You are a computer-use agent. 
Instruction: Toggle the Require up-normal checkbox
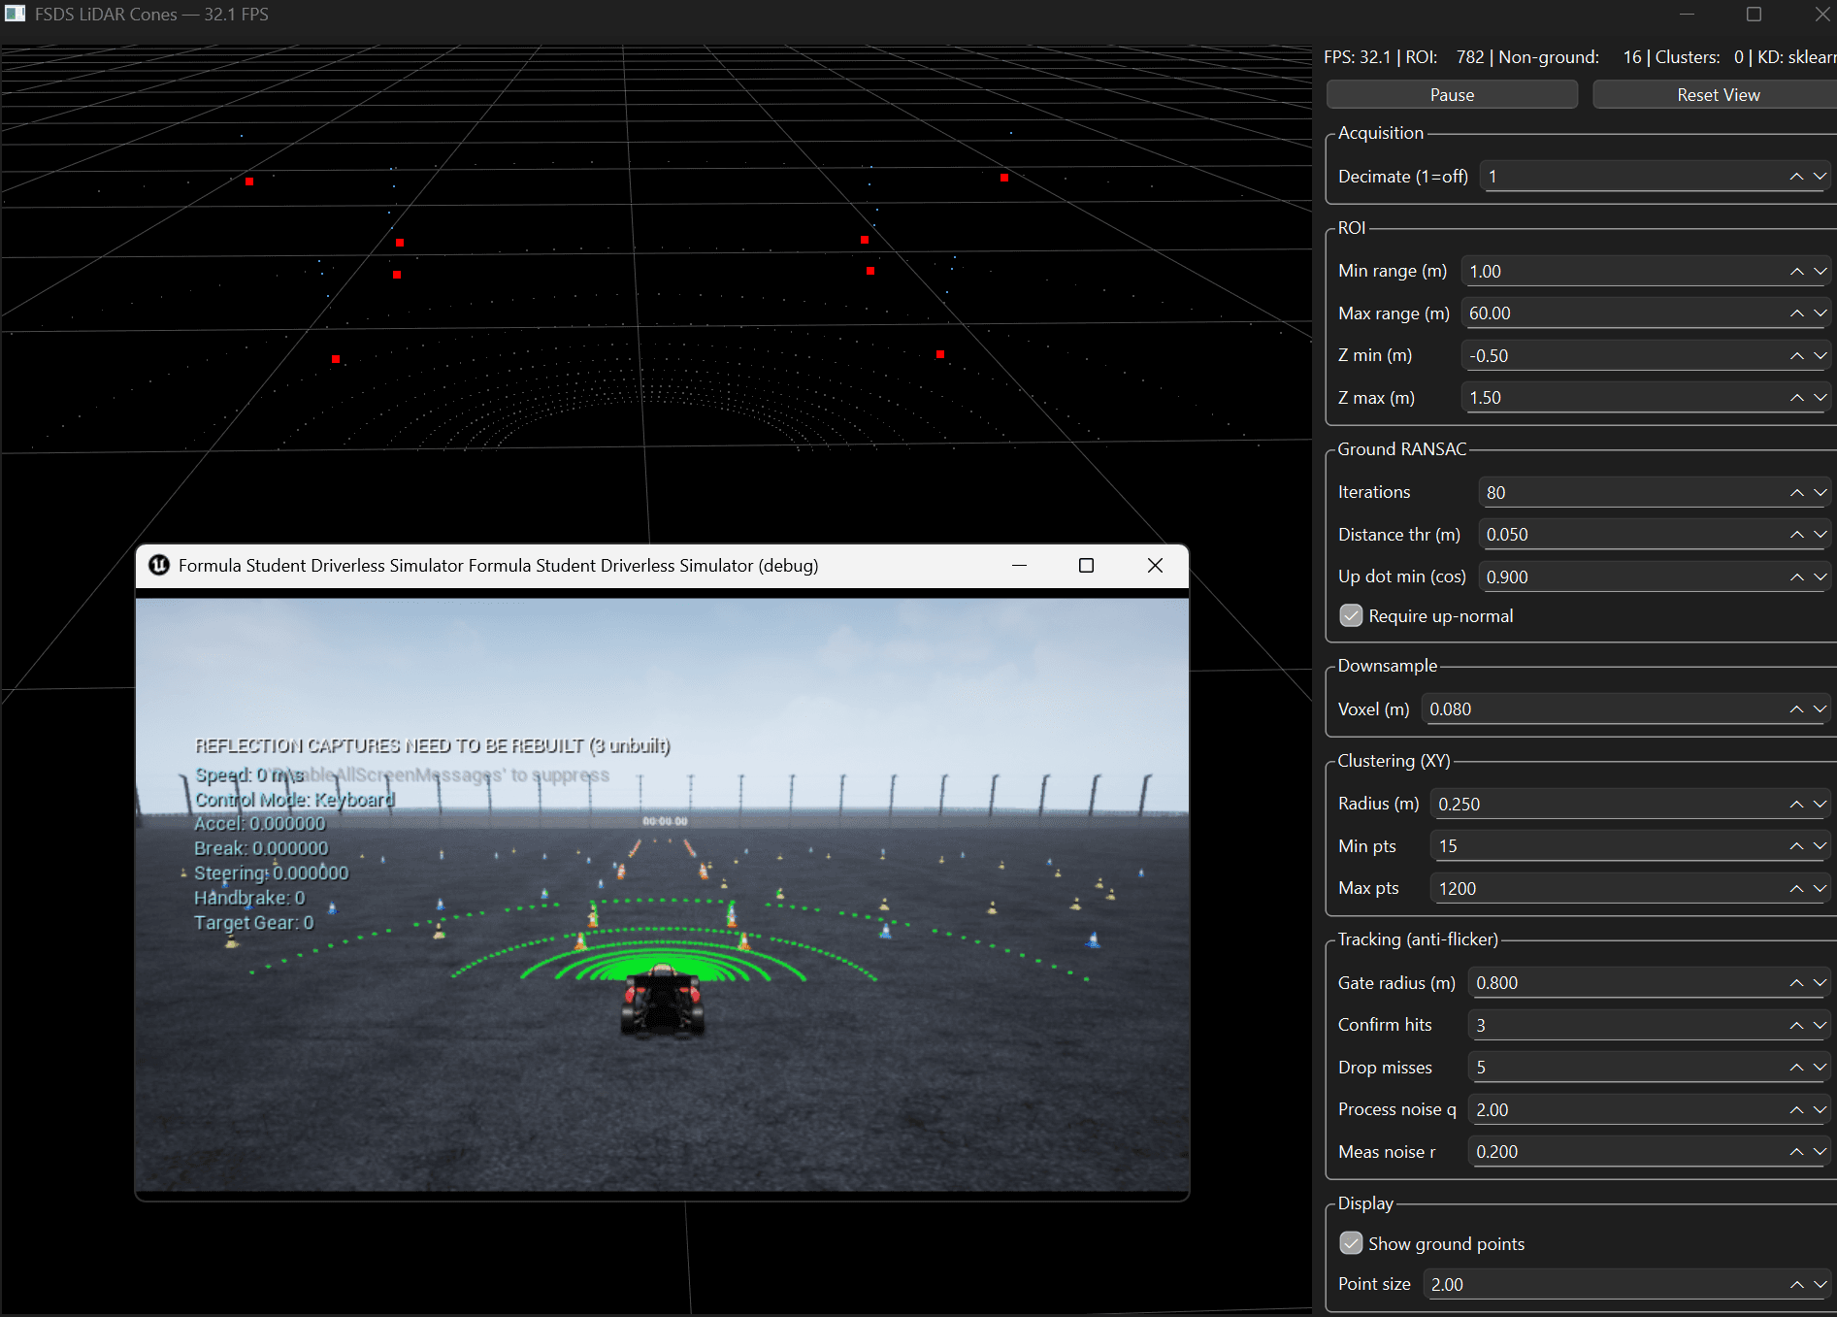click(1351, 616)
